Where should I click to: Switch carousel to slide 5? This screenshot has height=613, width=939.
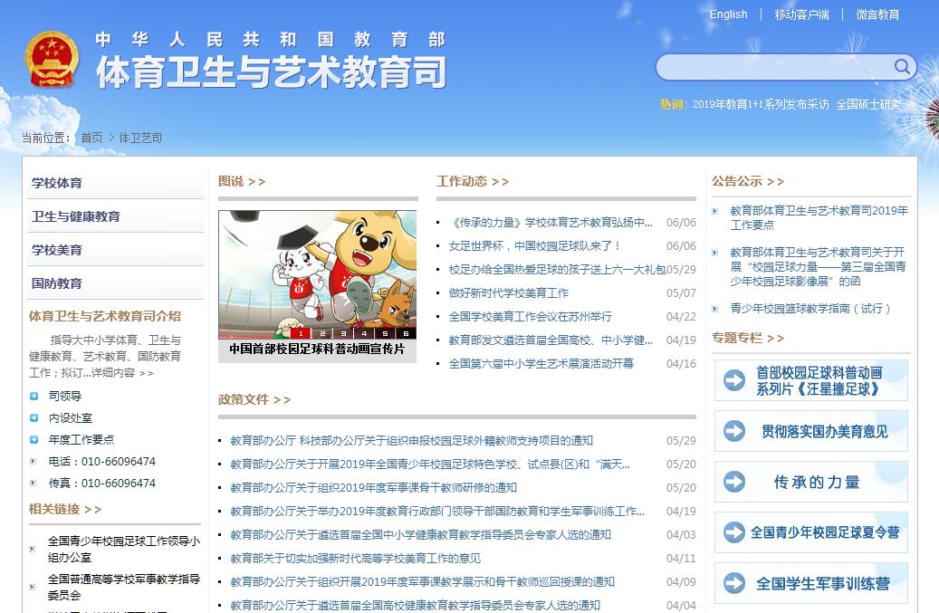[385, 333]
